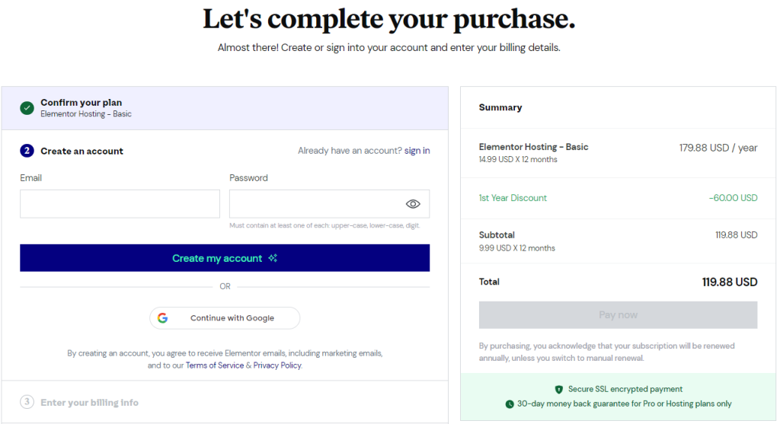Click the green checkmark beside Confirm your plan

[x=27, y=108]
